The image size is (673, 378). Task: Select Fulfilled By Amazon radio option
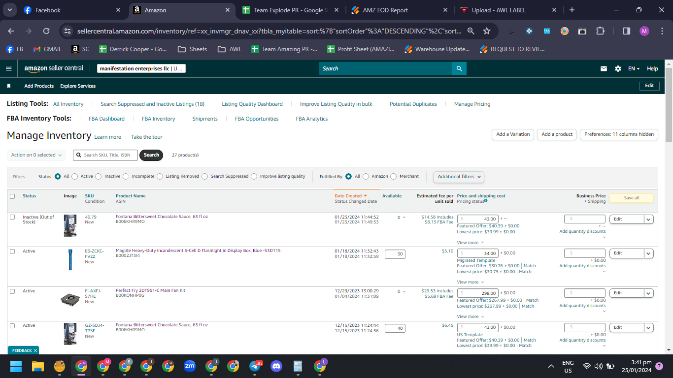[366, 176]
